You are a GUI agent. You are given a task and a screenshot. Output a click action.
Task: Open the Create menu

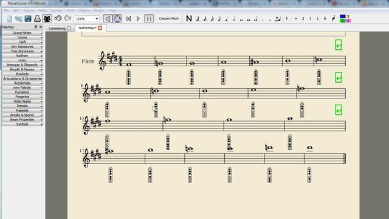(x=29, y=10)
